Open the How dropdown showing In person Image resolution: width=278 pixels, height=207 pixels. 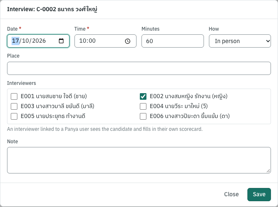(240, 41)
